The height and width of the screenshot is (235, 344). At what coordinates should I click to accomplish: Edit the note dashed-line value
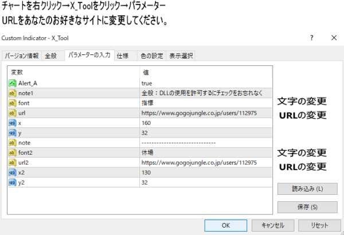pos(206,143)
